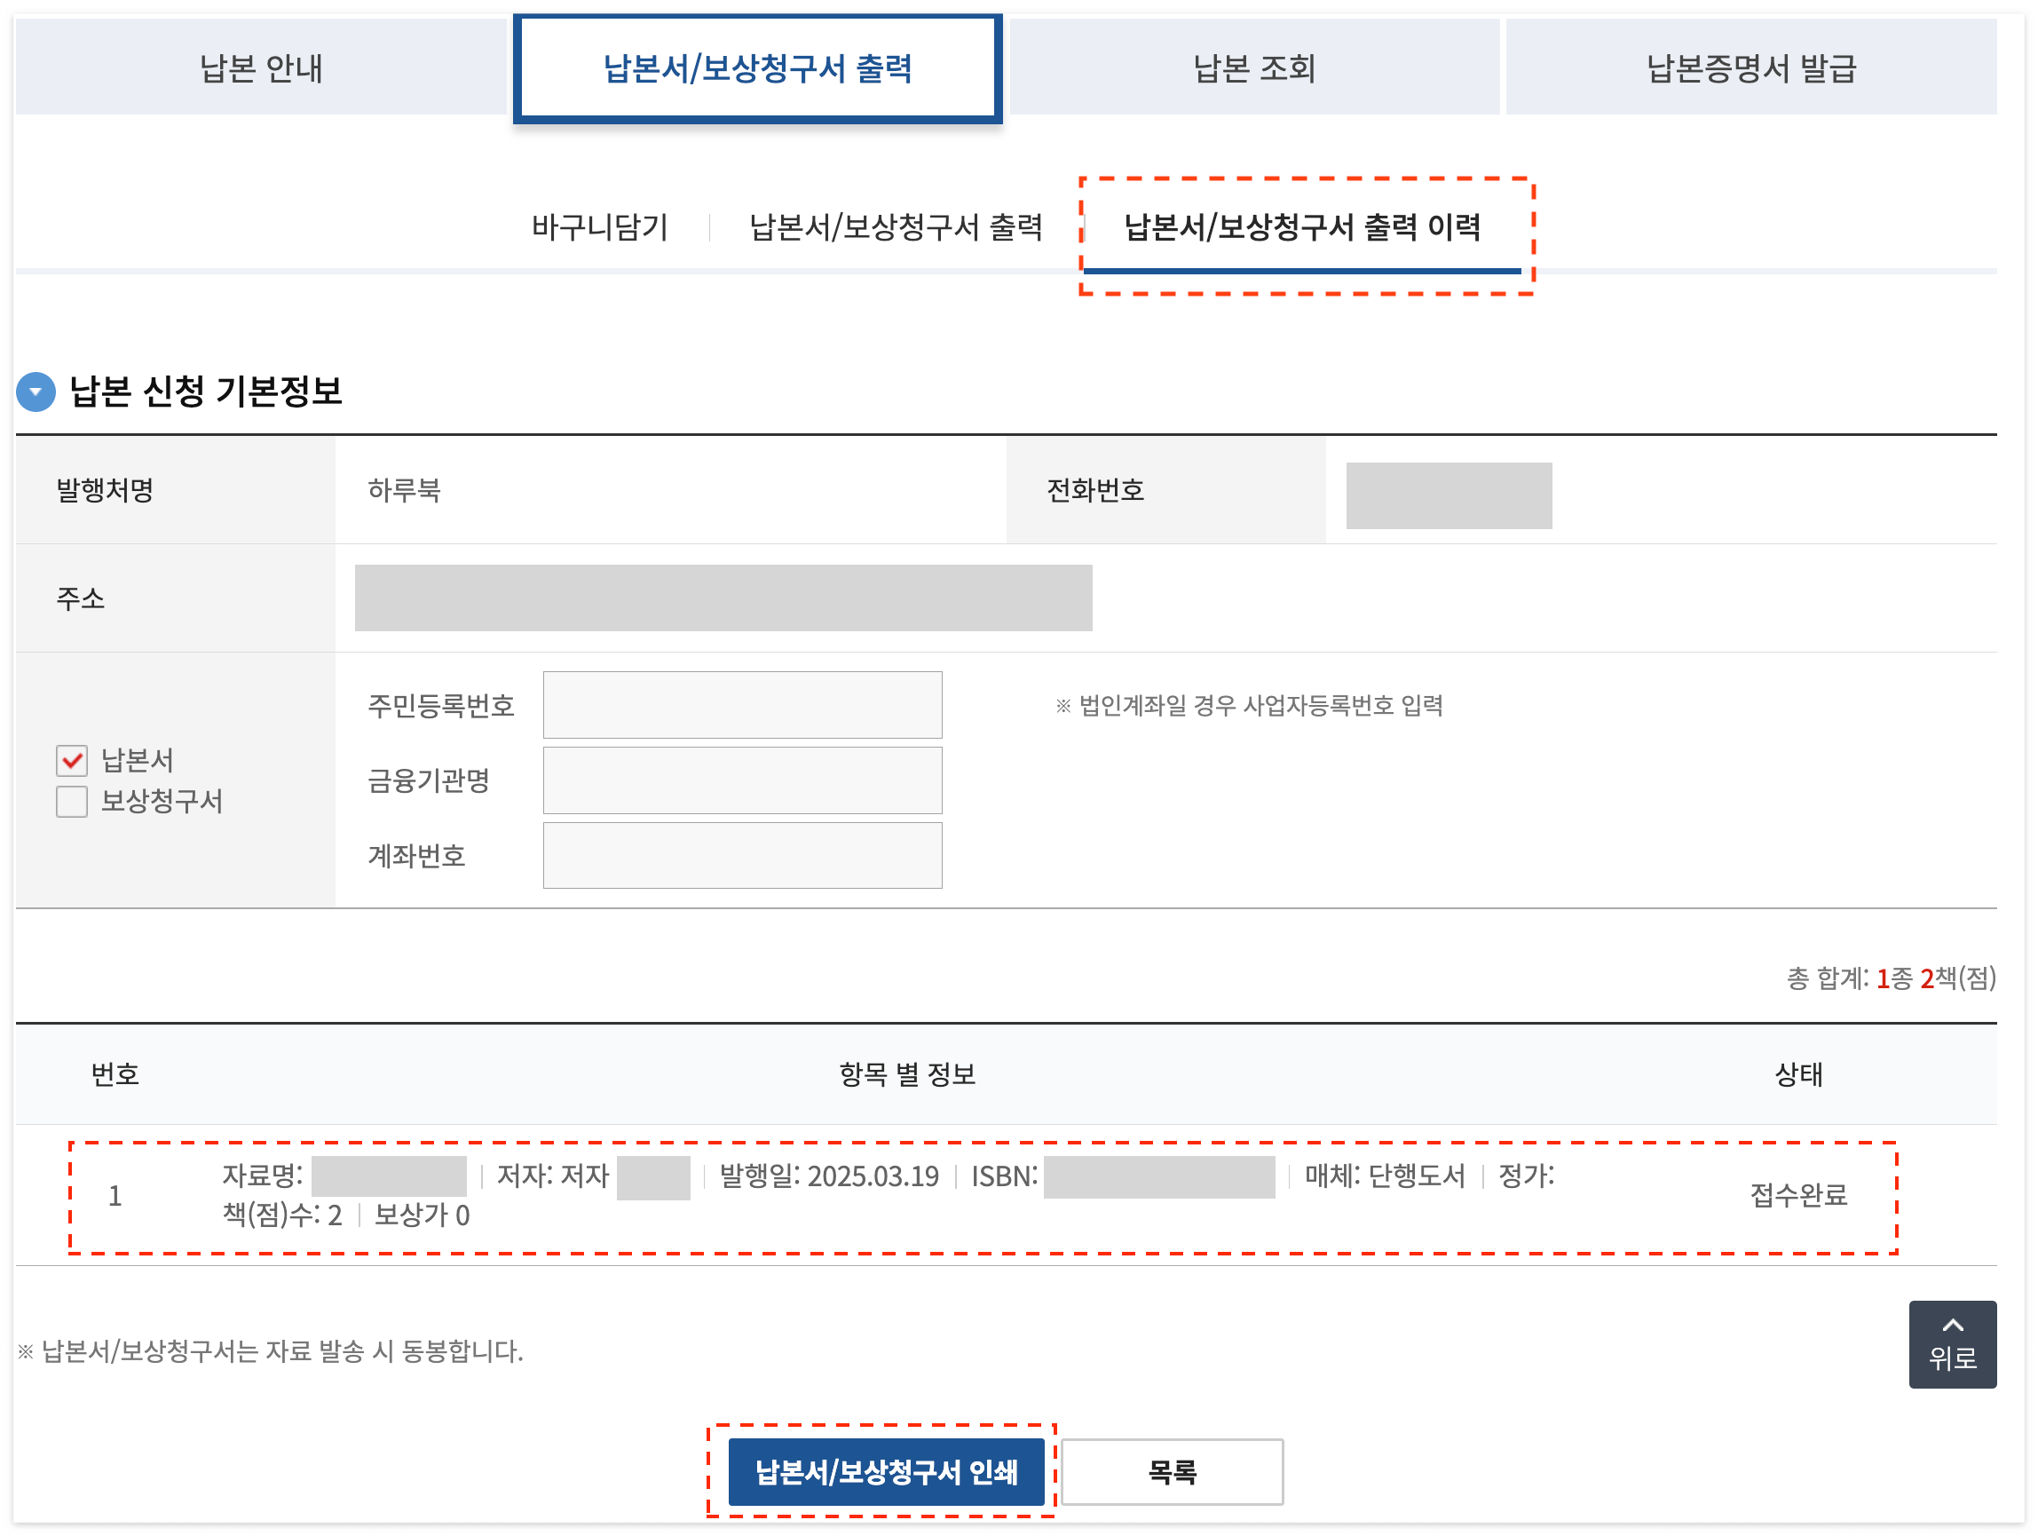
Task: Switch to the 납본 조회 tab
Action: pyautogui.click(x=1253, y=68)
